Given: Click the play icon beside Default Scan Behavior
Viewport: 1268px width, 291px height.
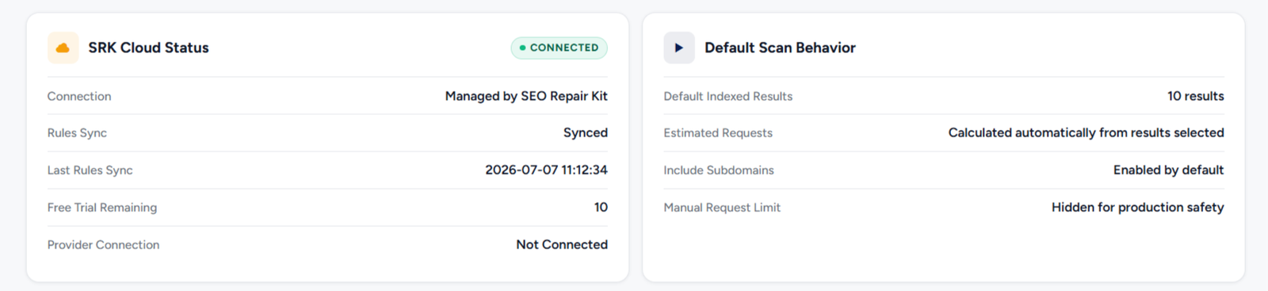Looking at the screenshot, I should pos(679,48).
